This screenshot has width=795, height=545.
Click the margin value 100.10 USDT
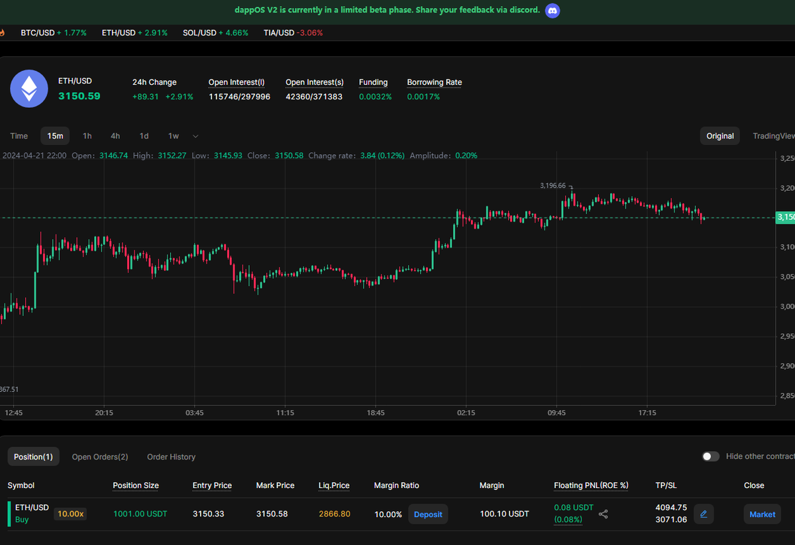point(504,514)
